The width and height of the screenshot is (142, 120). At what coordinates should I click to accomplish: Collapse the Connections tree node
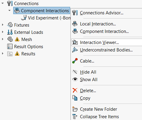coord(2,3)
